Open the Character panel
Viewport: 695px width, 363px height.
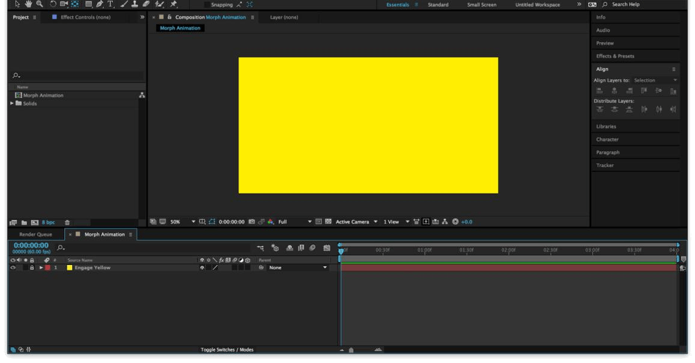click(x=607, y=139)
